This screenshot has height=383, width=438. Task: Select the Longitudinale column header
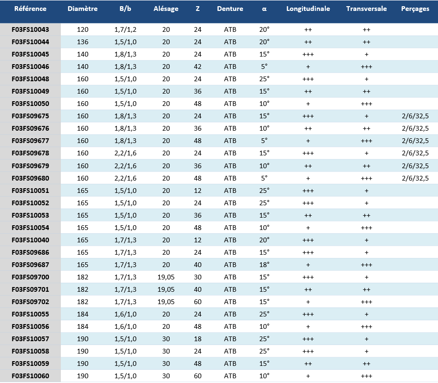[x=308, y=9]
